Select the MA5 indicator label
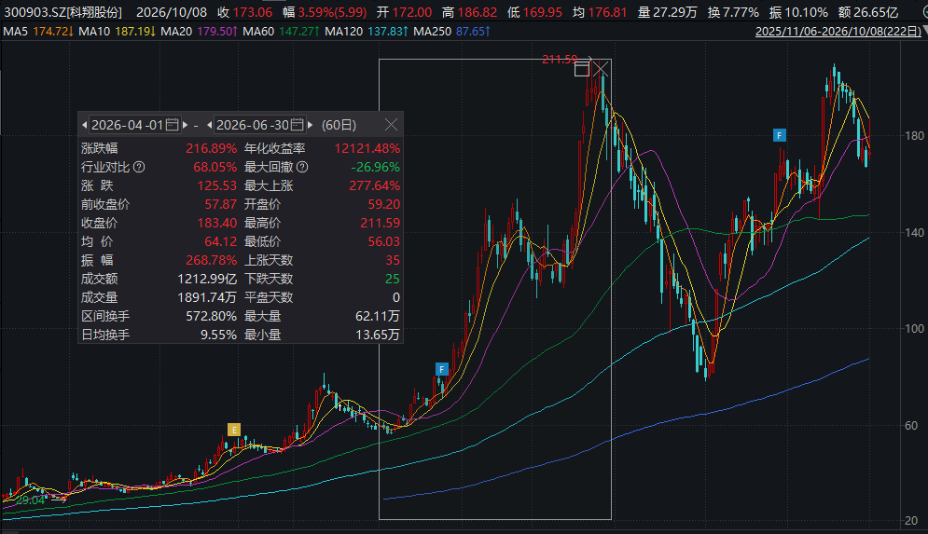Viewport: 928px width, 534px height. (15, 31)
